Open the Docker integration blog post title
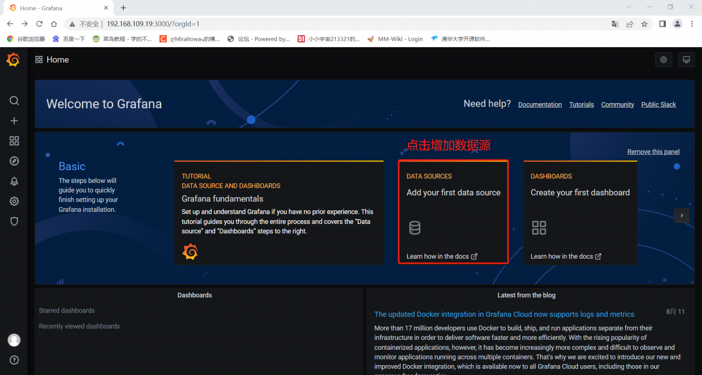 click(x=504, y=314)
